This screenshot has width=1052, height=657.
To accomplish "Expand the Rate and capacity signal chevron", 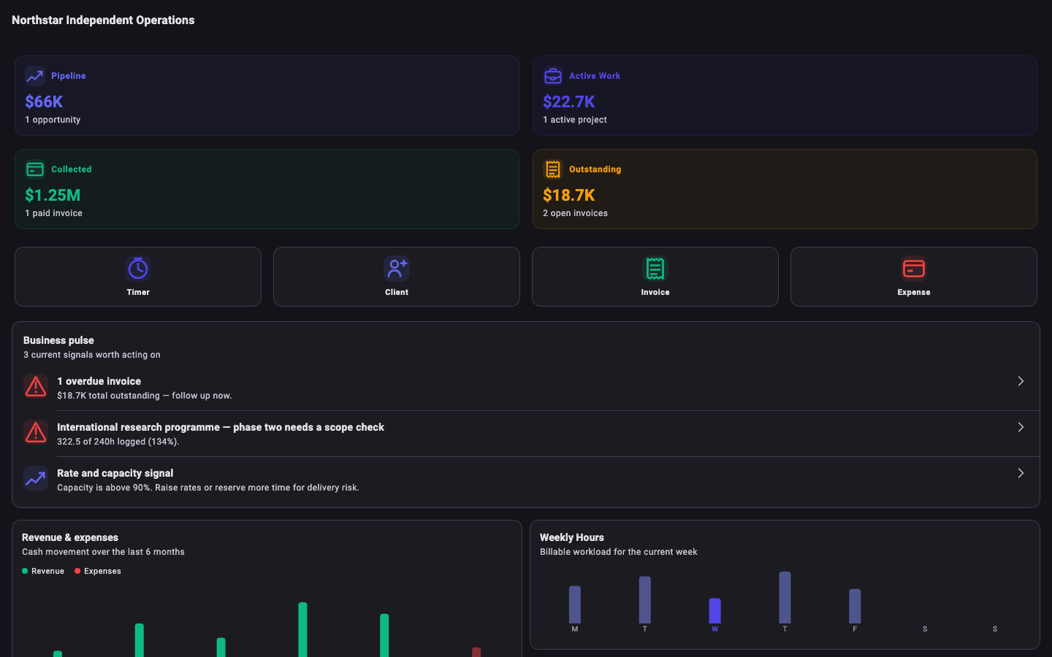I will point(1021,473).
